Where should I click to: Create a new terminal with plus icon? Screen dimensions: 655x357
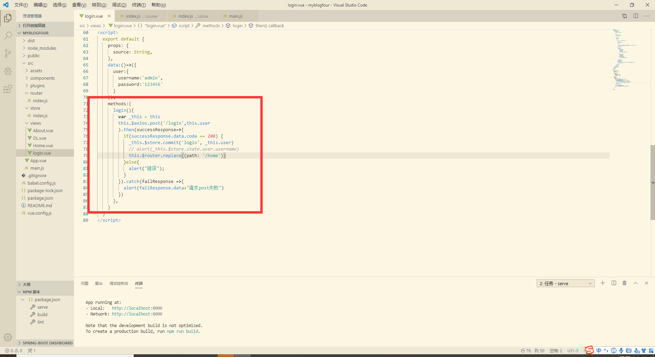[x=603, y=283]
